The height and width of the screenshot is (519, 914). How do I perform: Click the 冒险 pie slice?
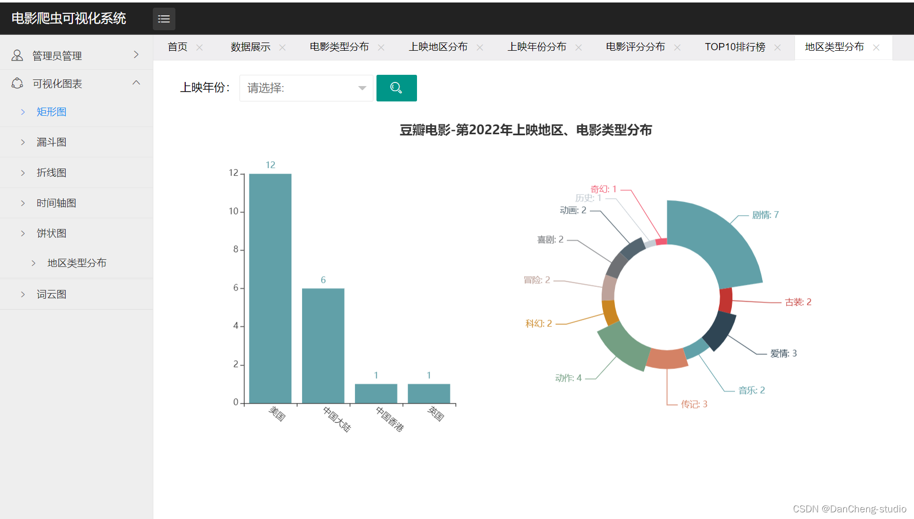pos(609,287)
